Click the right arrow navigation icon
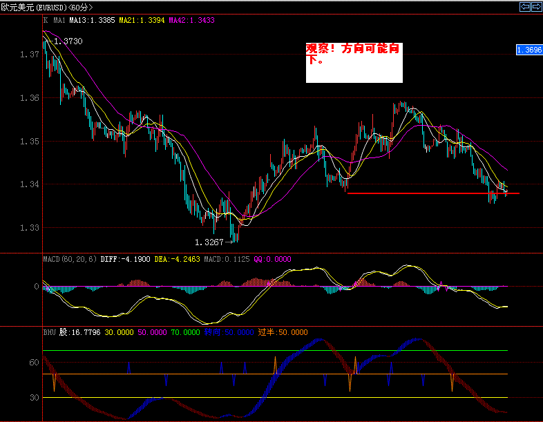543x422 pixels. tap(537, 7)
